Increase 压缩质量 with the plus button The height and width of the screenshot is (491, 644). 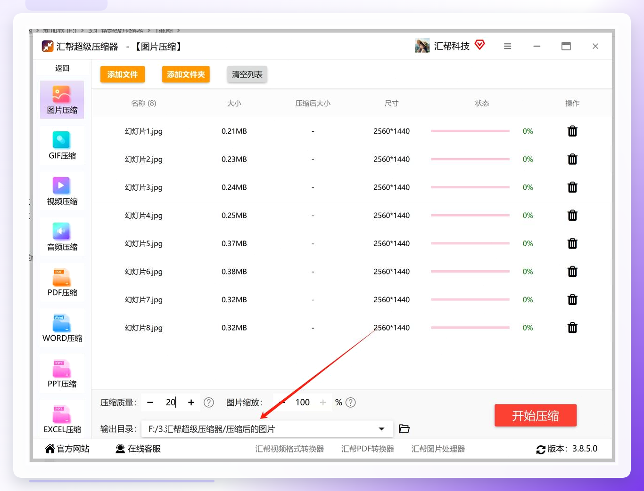tap(191, 402)
